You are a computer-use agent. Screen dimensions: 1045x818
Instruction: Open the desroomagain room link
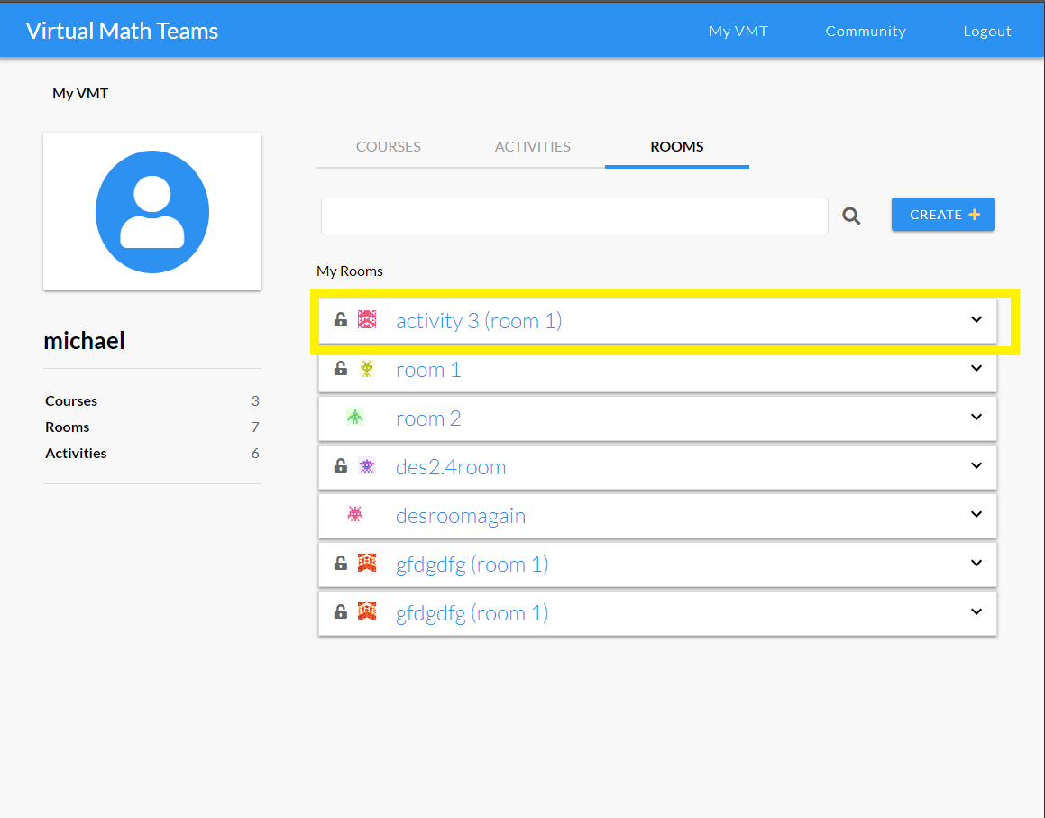pyautogui.click(x=461, y=516)
